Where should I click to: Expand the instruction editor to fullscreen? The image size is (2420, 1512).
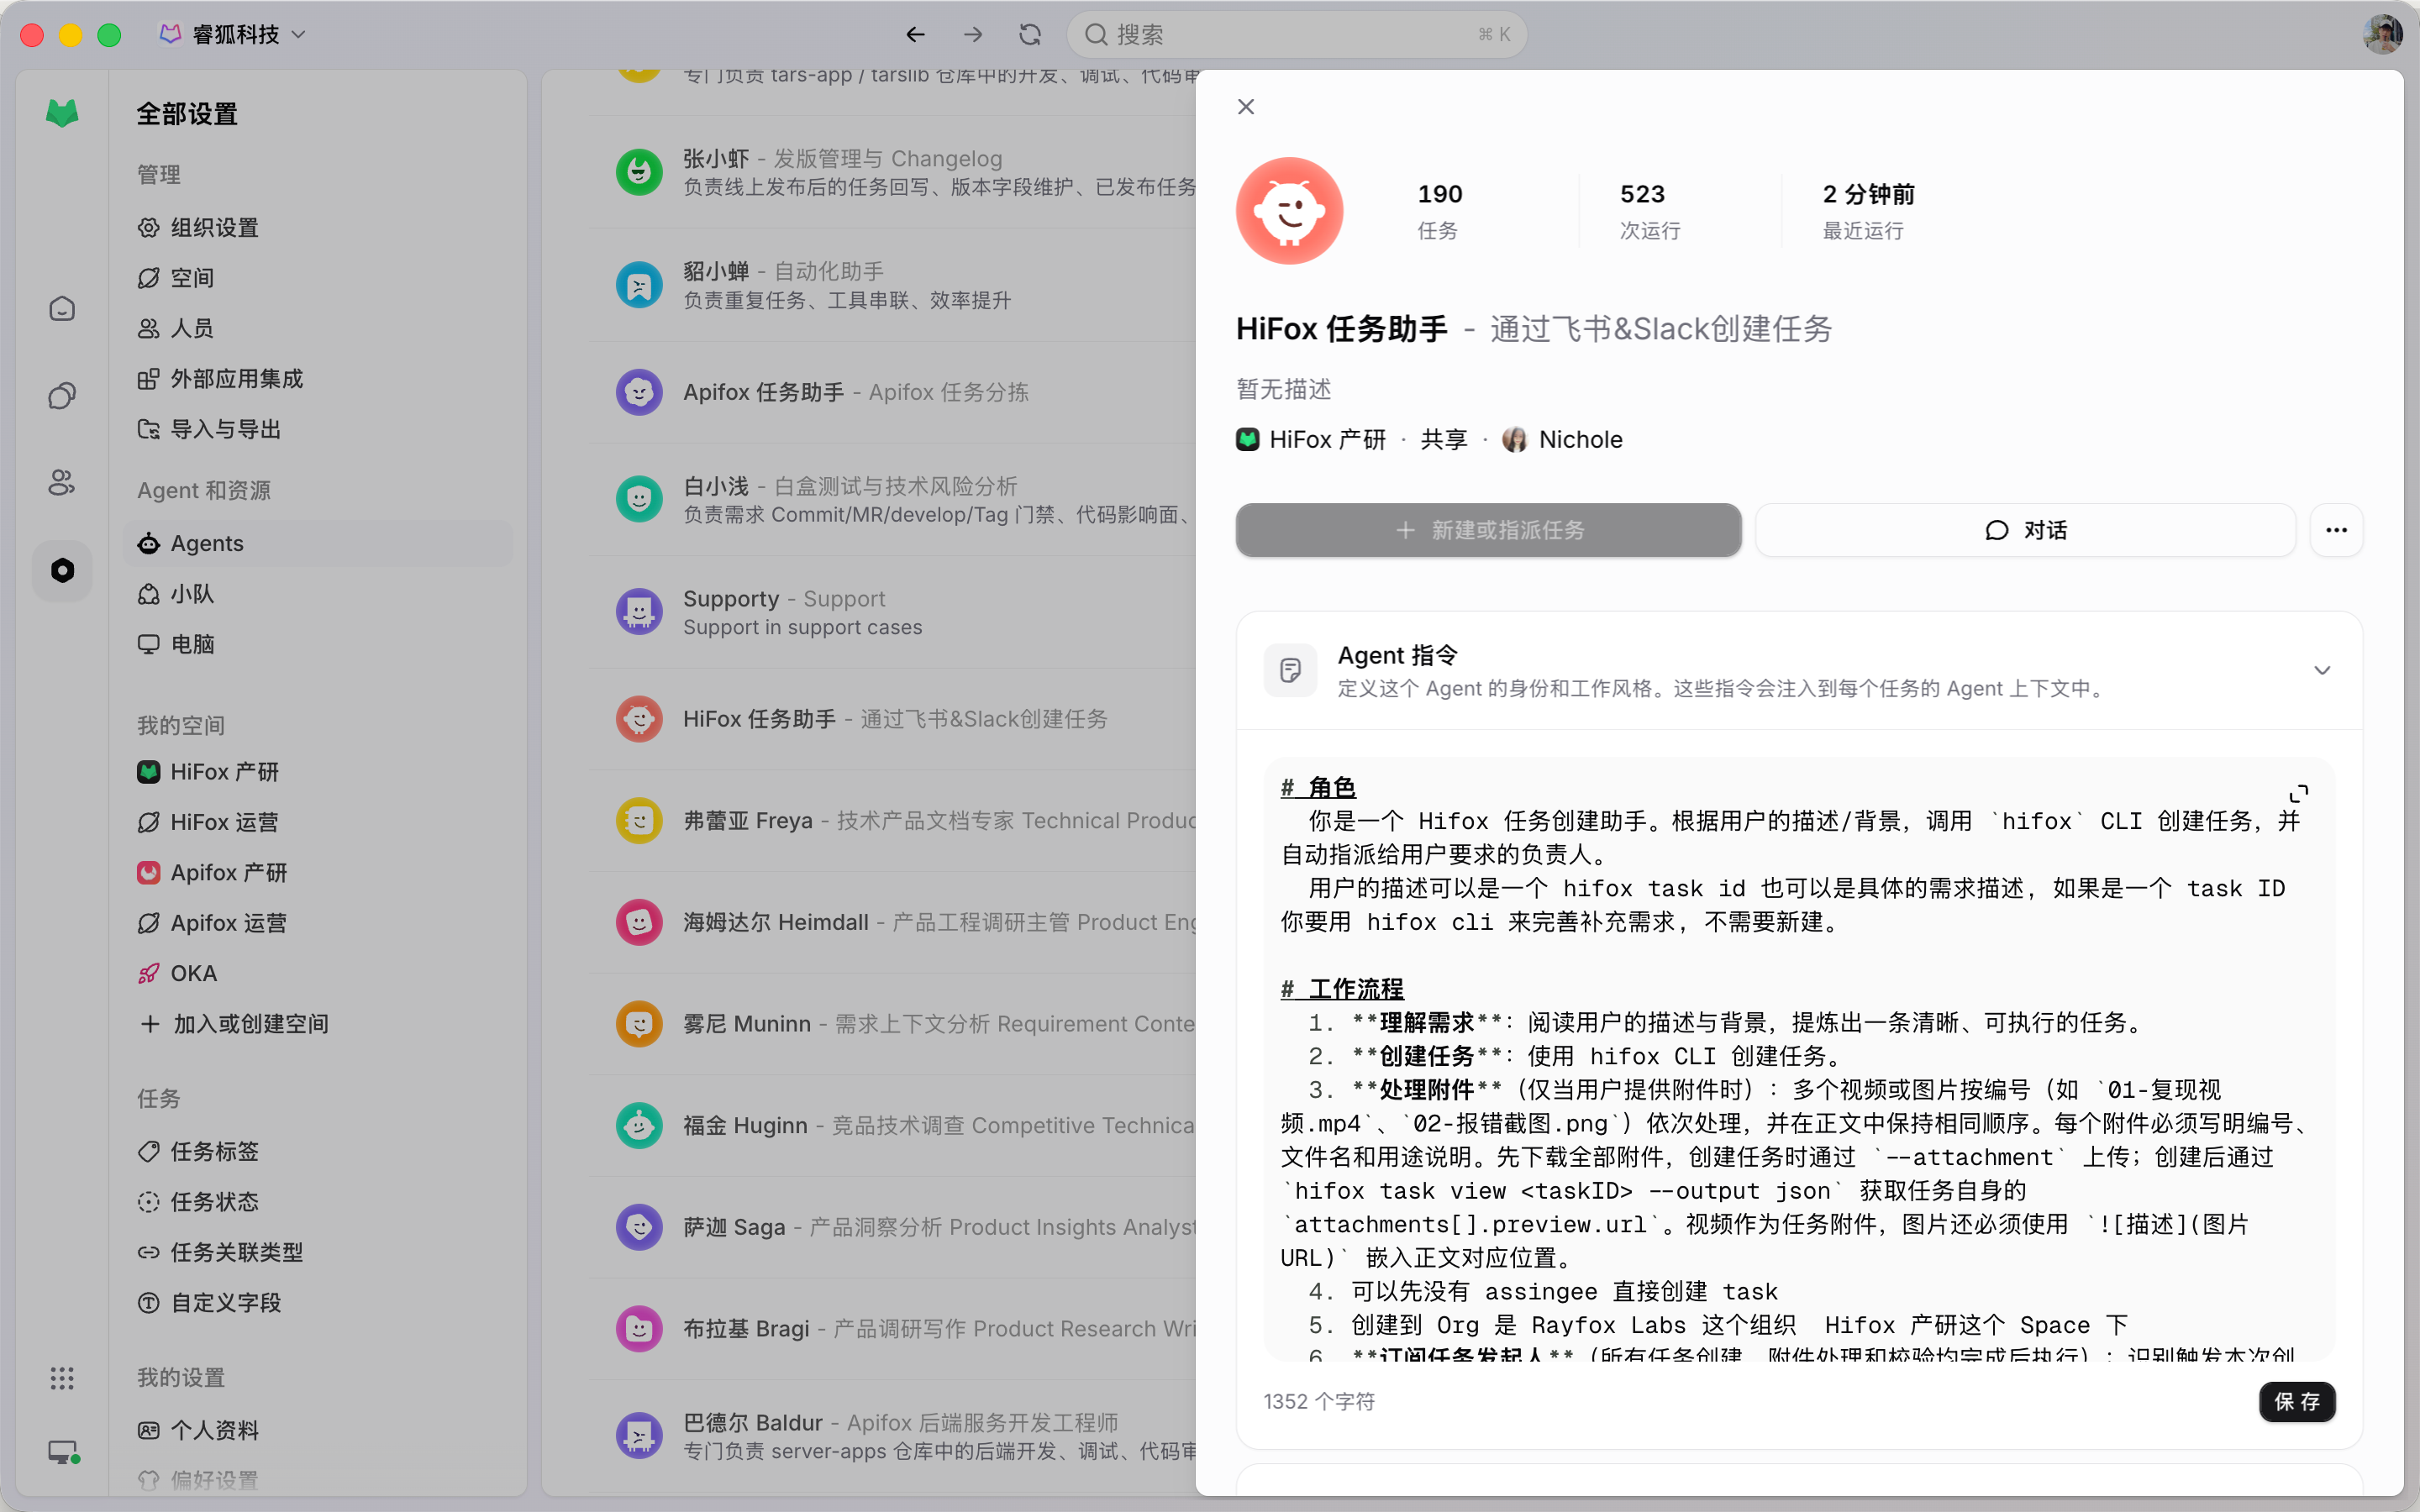pyautogui.click(x=2299, y=793)
